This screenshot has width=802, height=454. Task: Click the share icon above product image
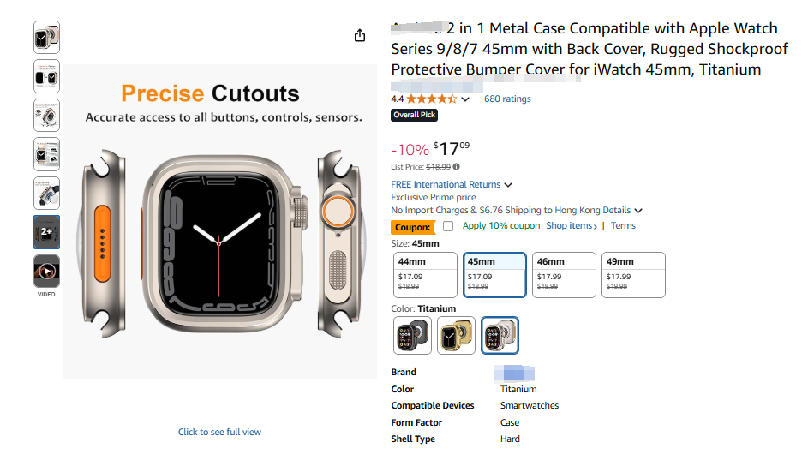coord(360,36)
